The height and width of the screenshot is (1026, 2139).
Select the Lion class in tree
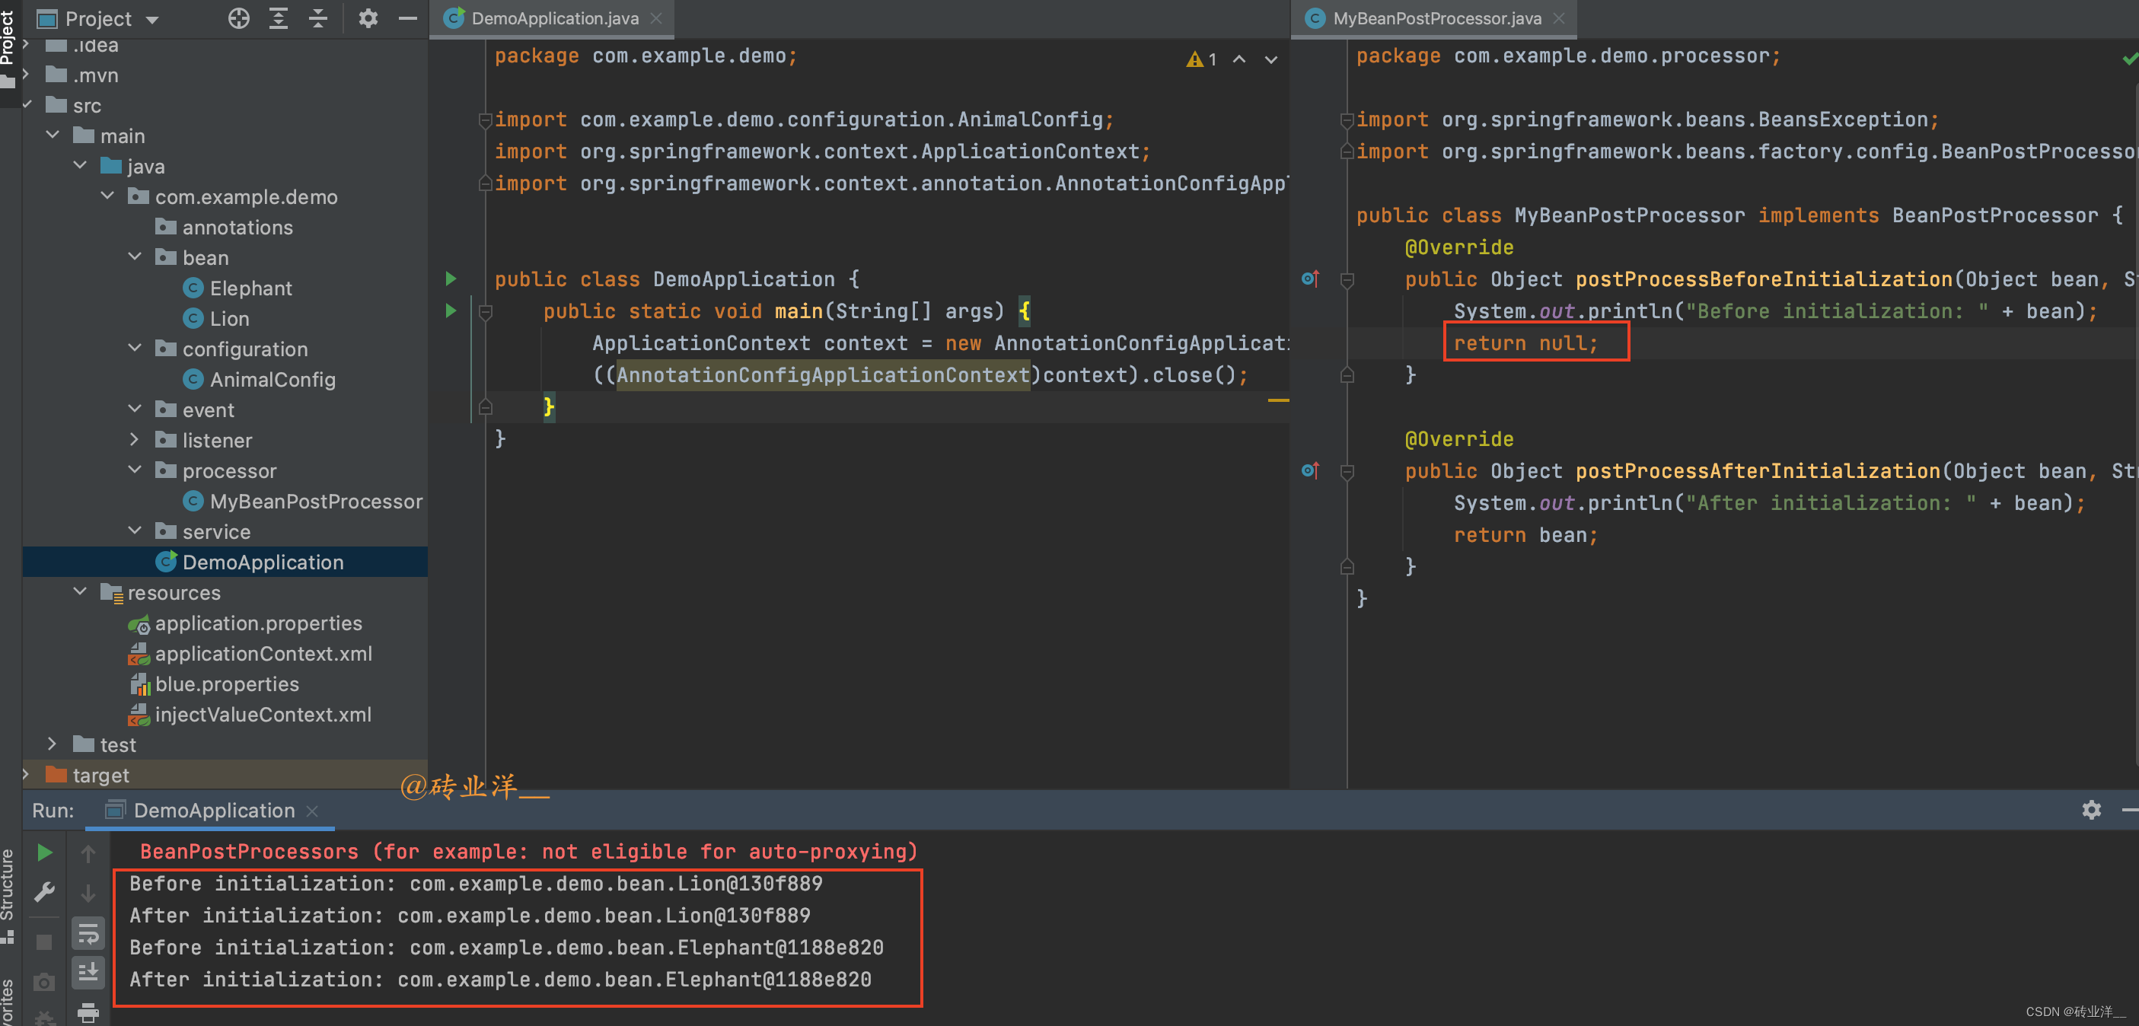[x=228, y=319]
